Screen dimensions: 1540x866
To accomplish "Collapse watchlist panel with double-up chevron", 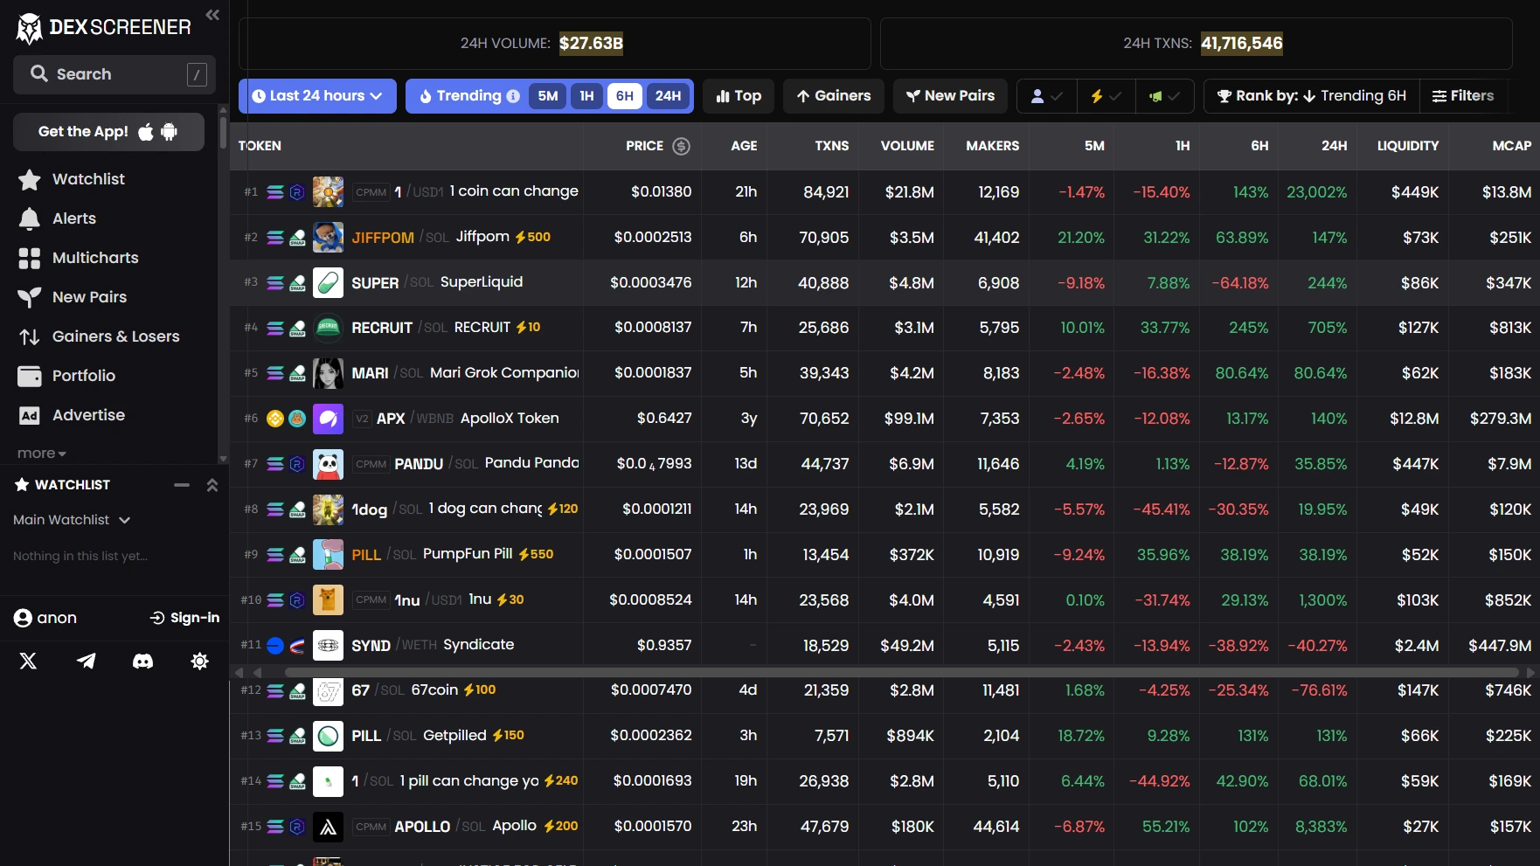I will tap(212, 485).
